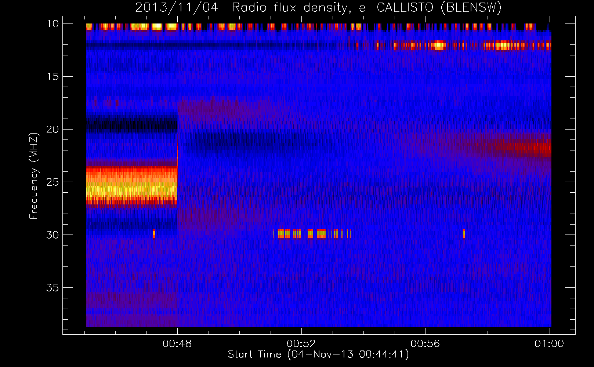
Task: Click the '30' frequency tick label
Action: (x=52, y=235)
